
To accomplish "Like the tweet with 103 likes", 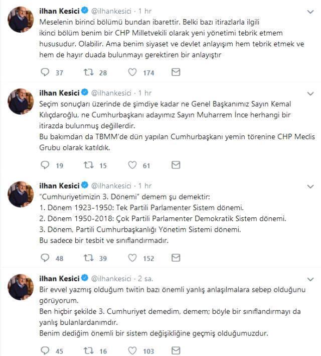I will pos(132,350).
